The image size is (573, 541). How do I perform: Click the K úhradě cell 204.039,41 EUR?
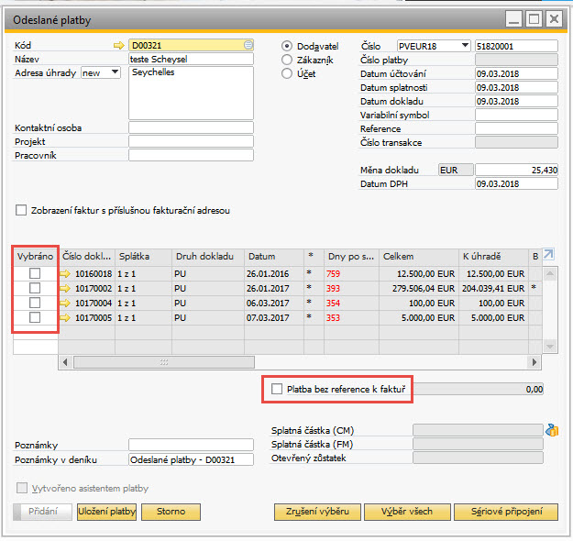pyautogui.click(x=493, y=288)
